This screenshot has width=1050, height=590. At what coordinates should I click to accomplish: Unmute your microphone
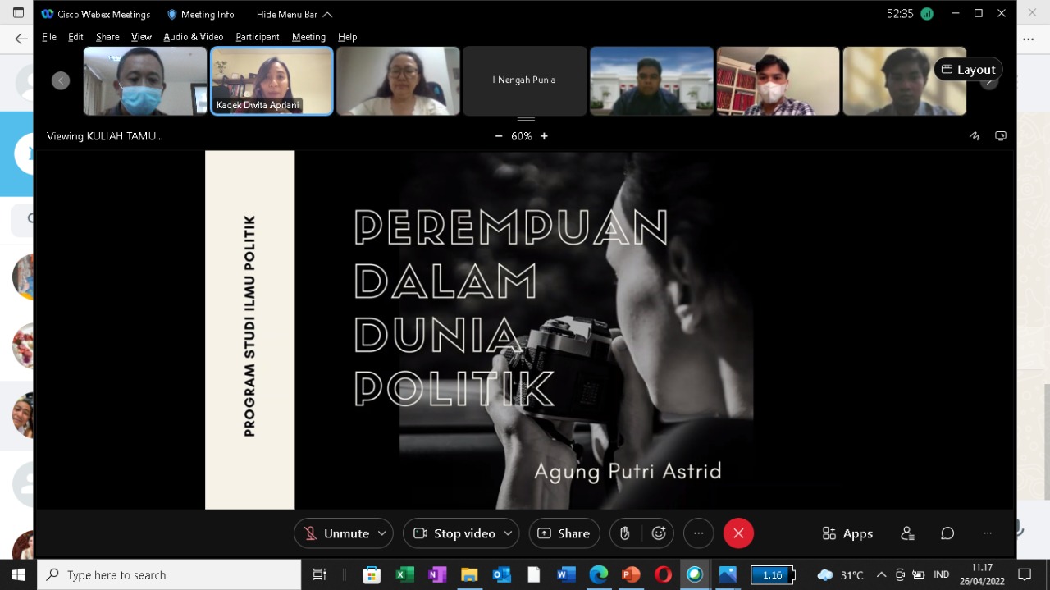click(x=337, y=533)
